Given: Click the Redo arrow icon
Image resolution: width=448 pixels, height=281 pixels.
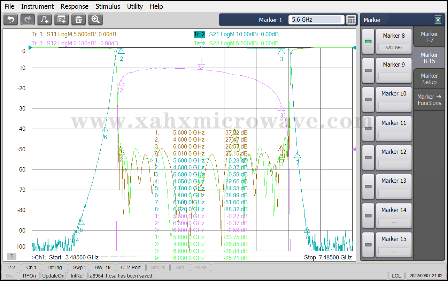Looking at the screenshot, I should coord(28,20).
